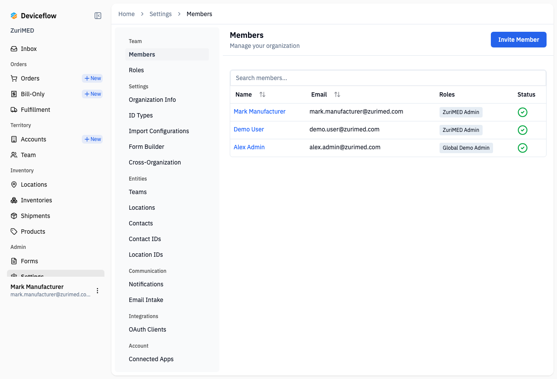Open ID Types settings
557x379 pixels.
tap(167, 115)
